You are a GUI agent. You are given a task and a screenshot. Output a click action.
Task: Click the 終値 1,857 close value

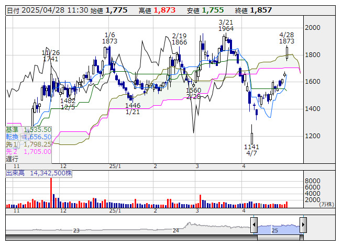pyautogui.click(x=253, y=10)
